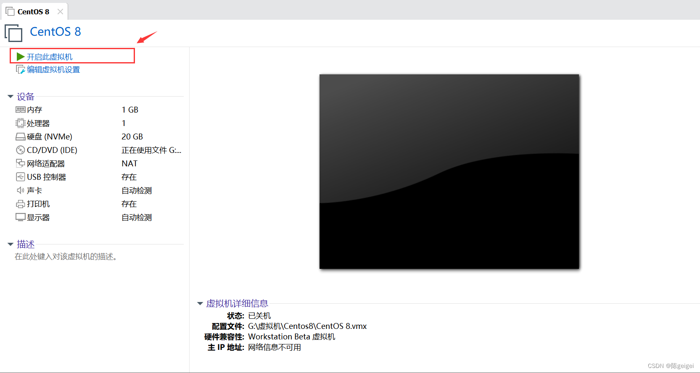Click the printer (打印机) icon

pos(21,204)
